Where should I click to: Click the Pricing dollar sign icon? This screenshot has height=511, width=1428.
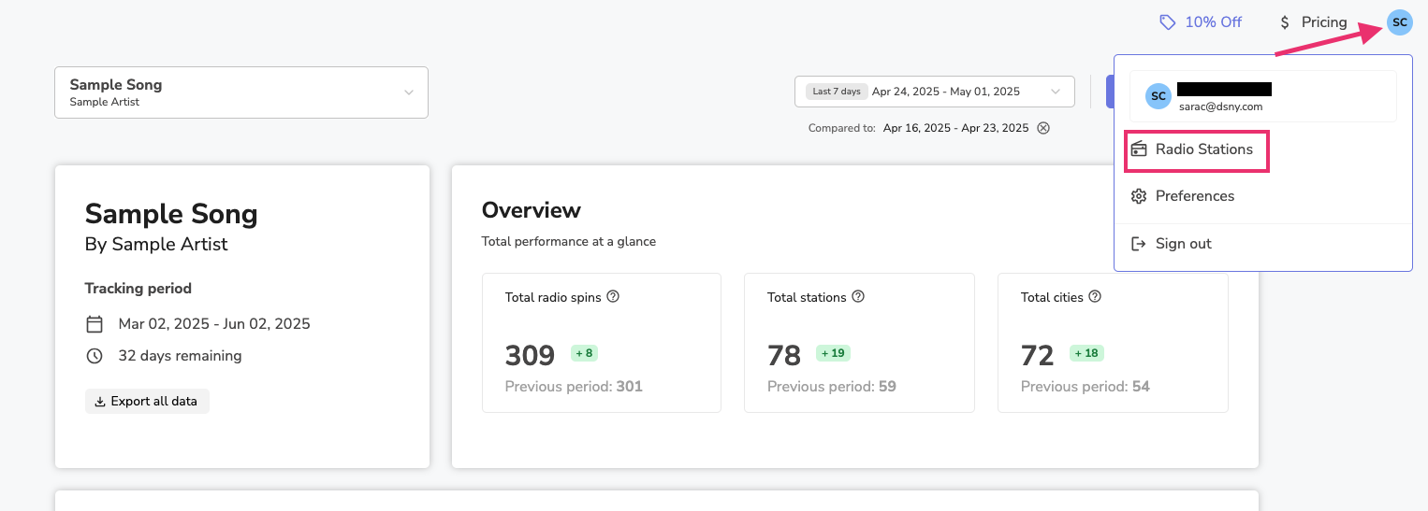tap(1285, 22)
